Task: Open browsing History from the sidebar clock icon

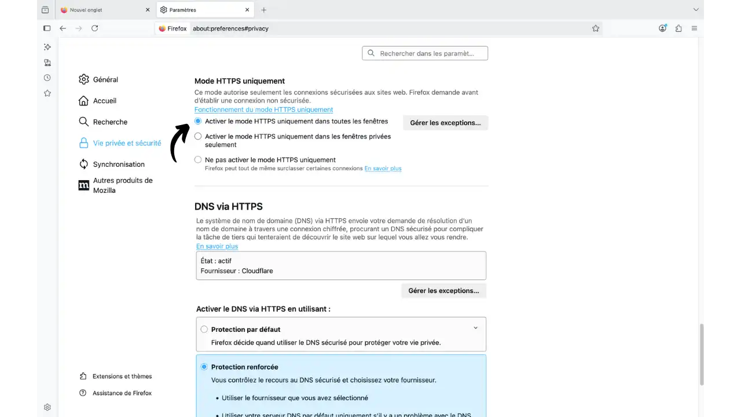Action: tap(47, 77)
